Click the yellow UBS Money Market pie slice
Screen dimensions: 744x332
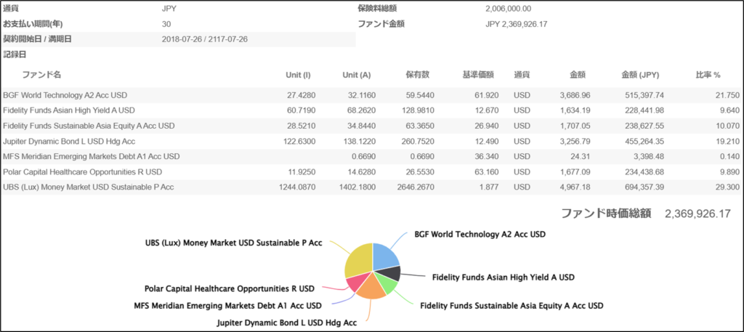point(358,260)
